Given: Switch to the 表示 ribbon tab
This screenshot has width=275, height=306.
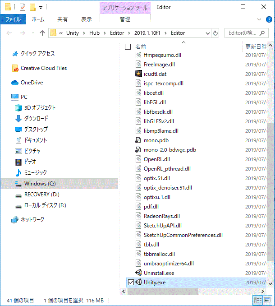Looking at the screenshot, I should (86, 19).
